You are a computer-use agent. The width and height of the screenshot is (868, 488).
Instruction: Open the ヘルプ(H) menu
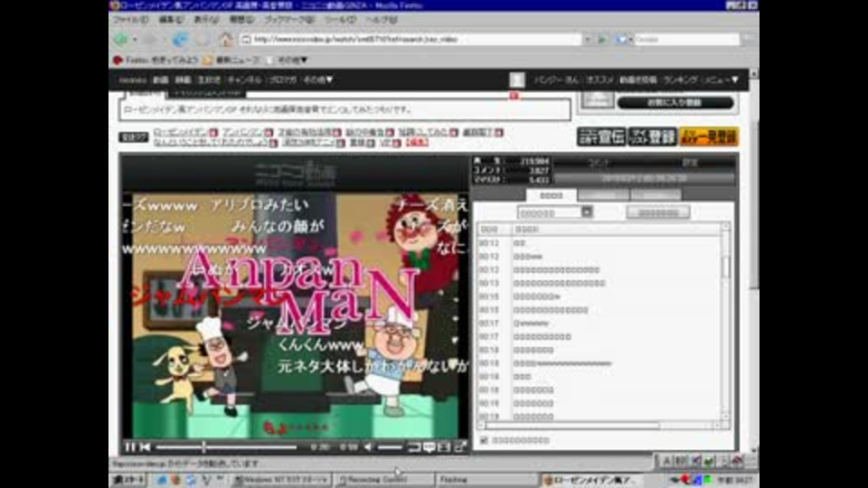click(x=382, y=19)
